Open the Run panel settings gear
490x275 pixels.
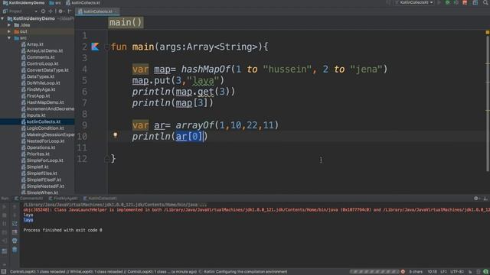click(476, 199)
